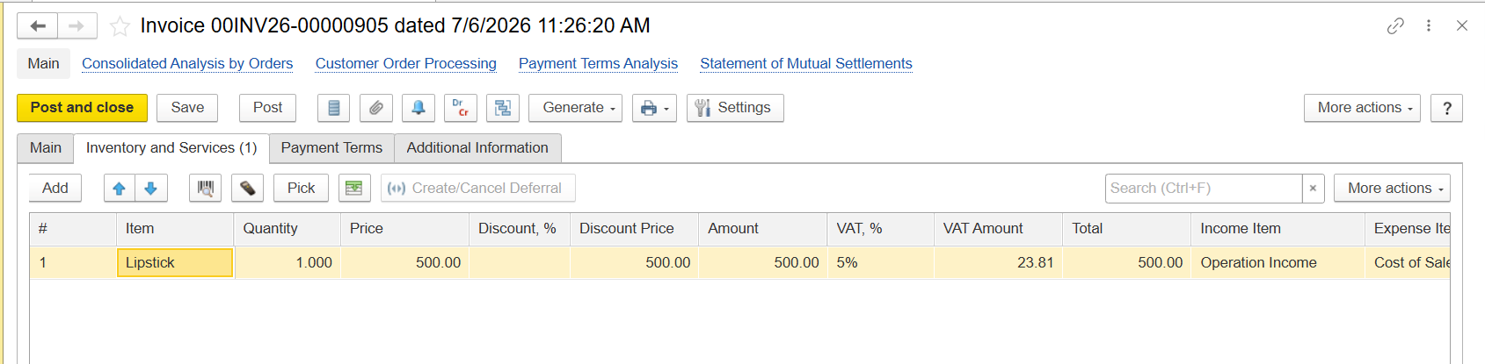The height and width of the screenshot is (364, 1485).
Task: Expand the upper More actions menu
Action: (x=1362, y=108)
